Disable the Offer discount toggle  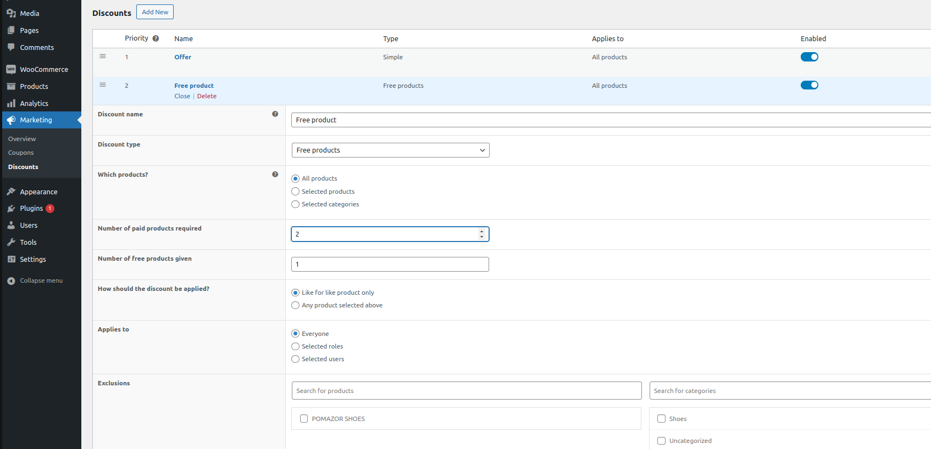coord(809,57)
